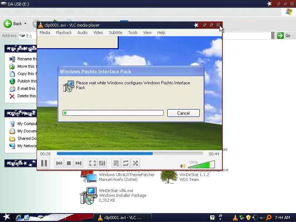This screenshot has width=296, height=222.
Task: Click the help question mark tray icon
Action: [212, 218]
